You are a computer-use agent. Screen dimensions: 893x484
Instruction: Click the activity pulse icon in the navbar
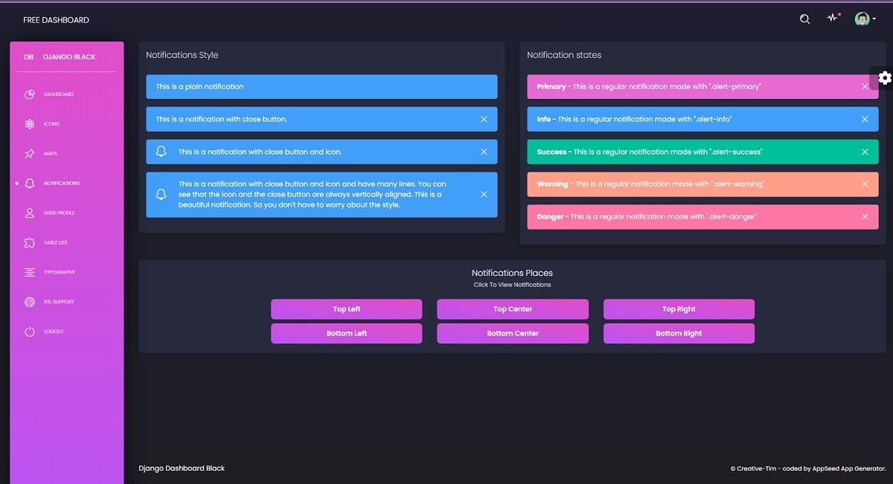pyautogui.click(x=833, y=19)
